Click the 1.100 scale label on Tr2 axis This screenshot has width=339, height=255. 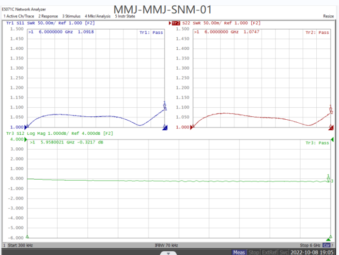(183, 107)
